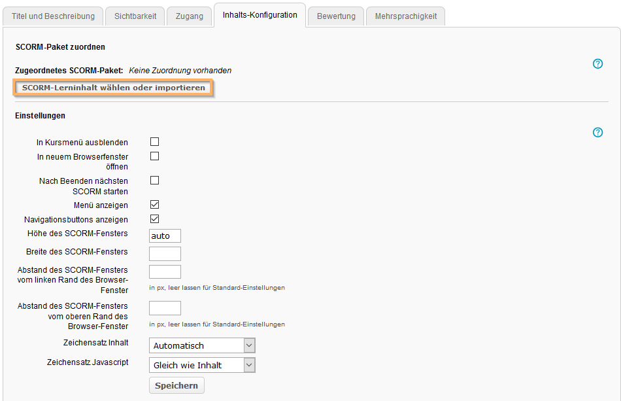The height and width of the screenshot is (401, 621).
Task: Focus the 'Breite des SCORM-Fensters' field
Action: click(165, 254)
